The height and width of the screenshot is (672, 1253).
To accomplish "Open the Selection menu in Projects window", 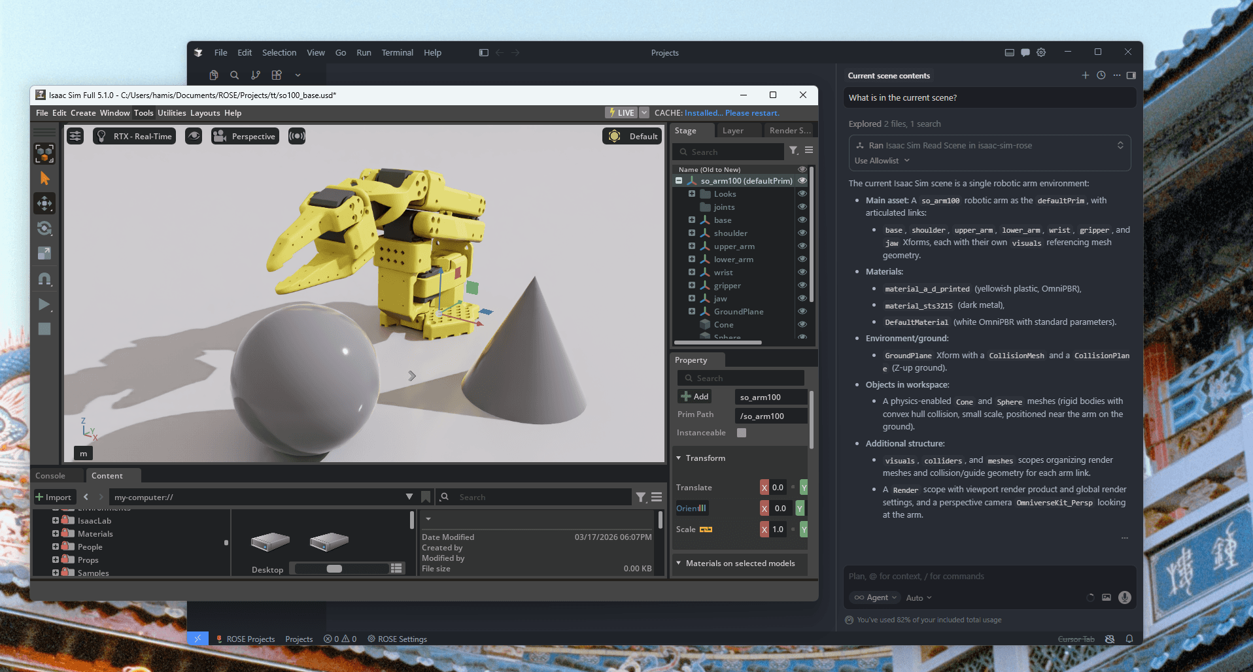I will coord(279,52).
